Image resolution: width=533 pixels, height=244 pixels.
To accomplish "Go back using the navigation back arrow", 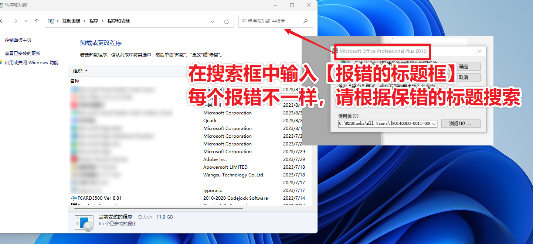I will coord(1,21).
